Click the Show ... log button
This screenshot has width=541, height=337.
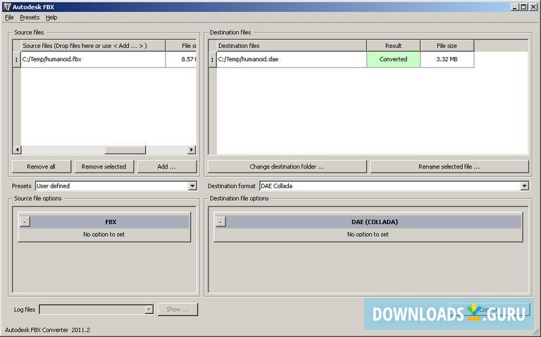(x=178, y=310)
